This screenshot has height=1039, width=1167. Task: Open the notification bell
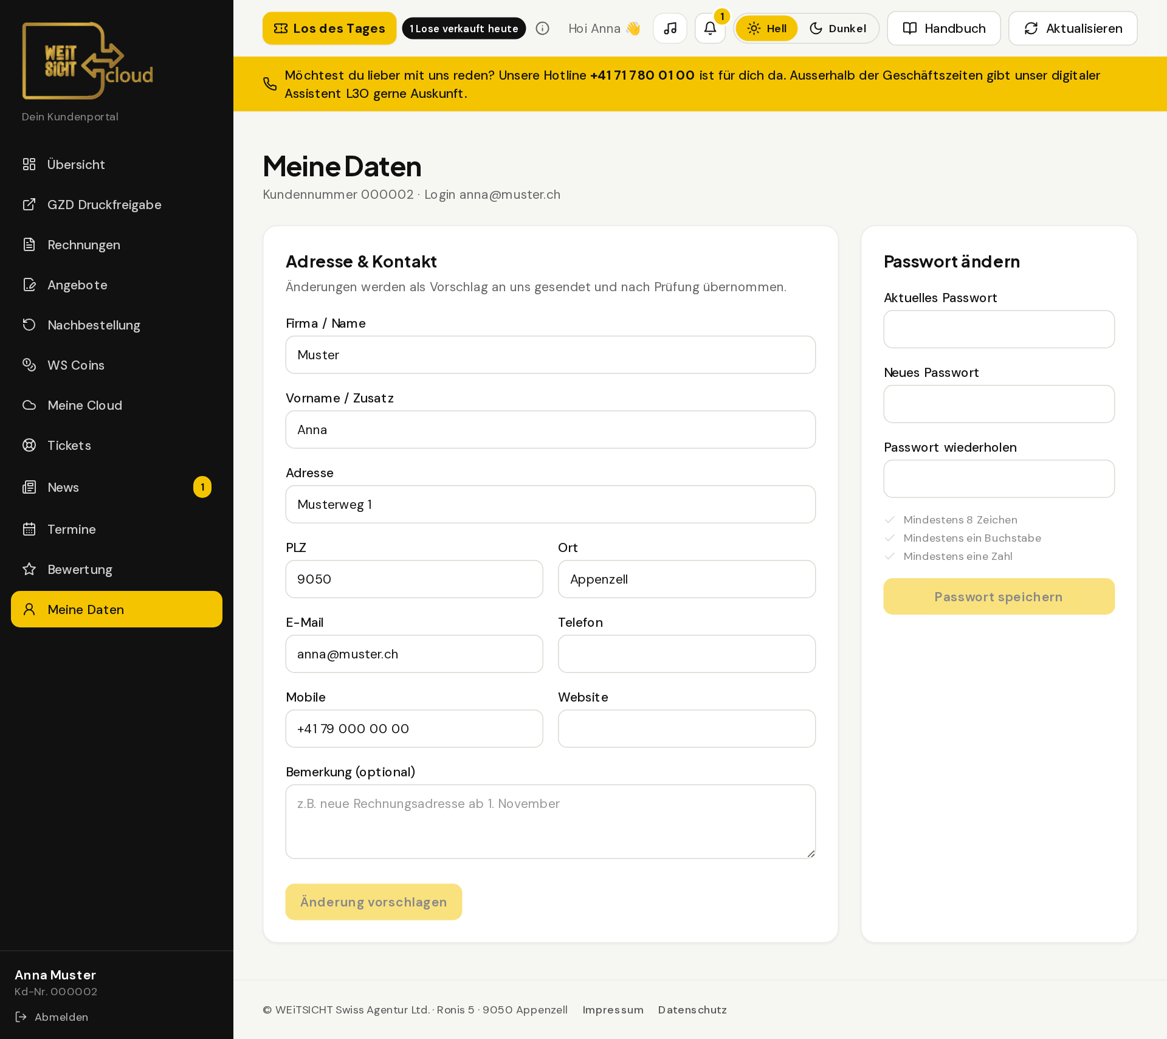pyautogui.click(x=710, y=29)
